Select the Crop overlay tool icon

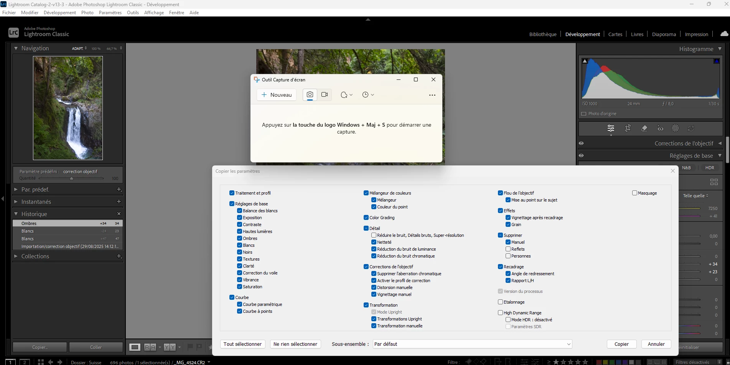[628, 129]
